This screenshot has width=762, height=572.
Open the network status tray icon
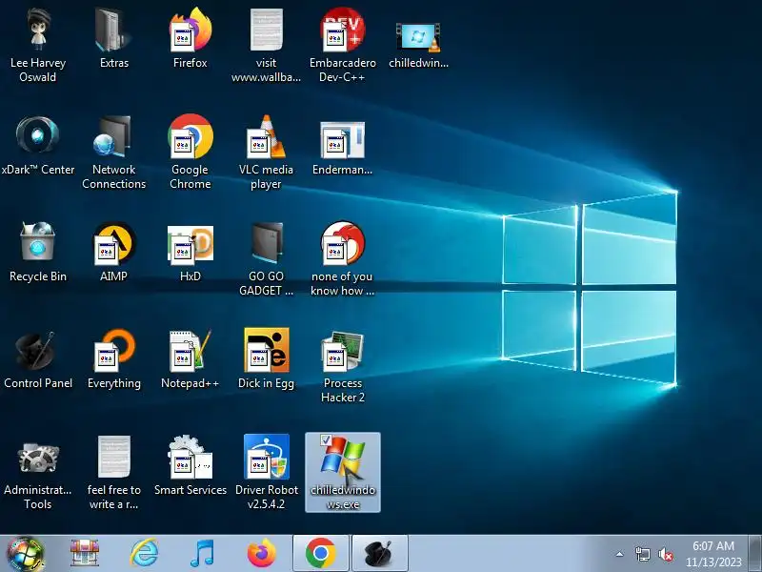[x=642, y=554]
